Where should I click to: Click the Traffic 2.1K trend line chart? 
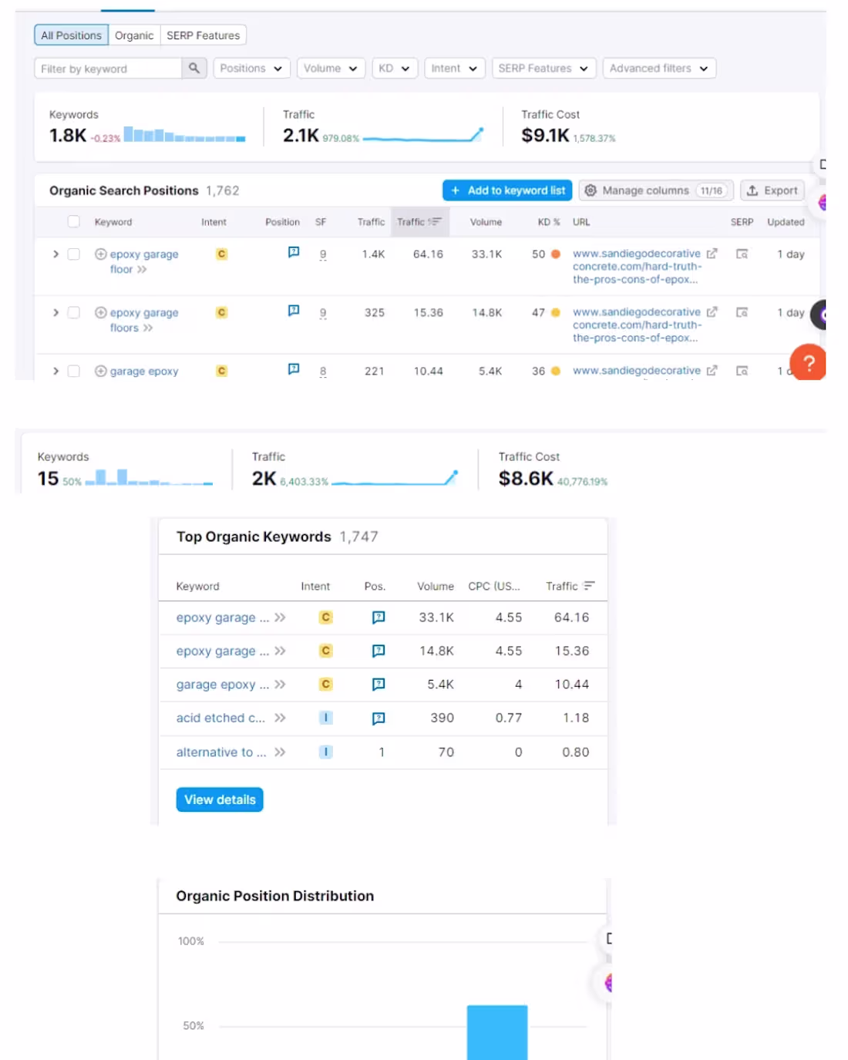tap(423, 136)
